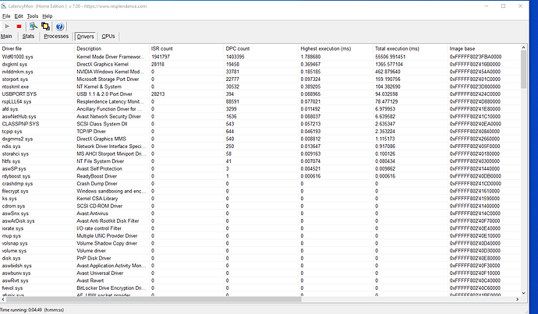Select the ndis.sys driver row
Viewport: 538px width, 314px height.
[x=260, y=146]
